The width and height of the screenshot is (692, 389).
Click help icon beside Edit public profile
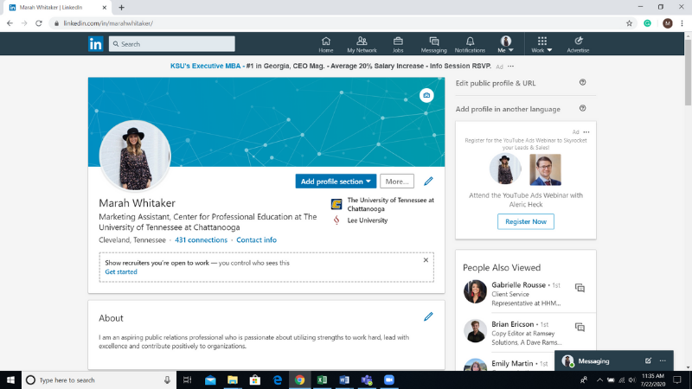(x=582, y=82)
